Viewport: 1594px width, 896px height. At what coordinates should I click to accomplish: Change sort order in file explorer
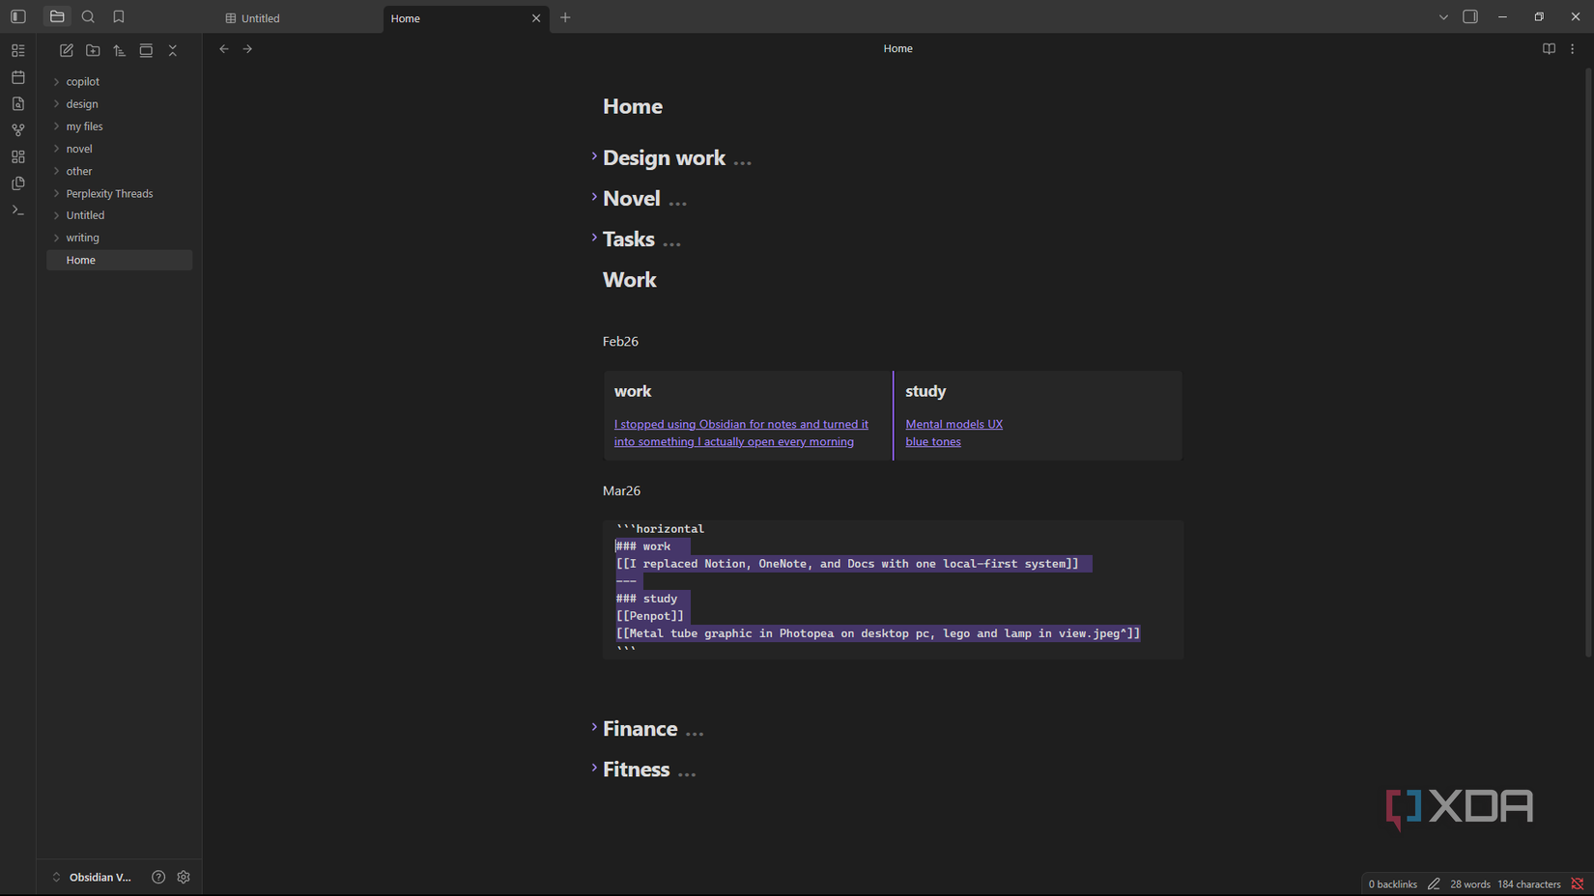tap(120, 50)
